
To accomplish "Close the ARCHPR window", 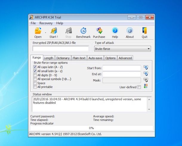I will click(150, 17).
